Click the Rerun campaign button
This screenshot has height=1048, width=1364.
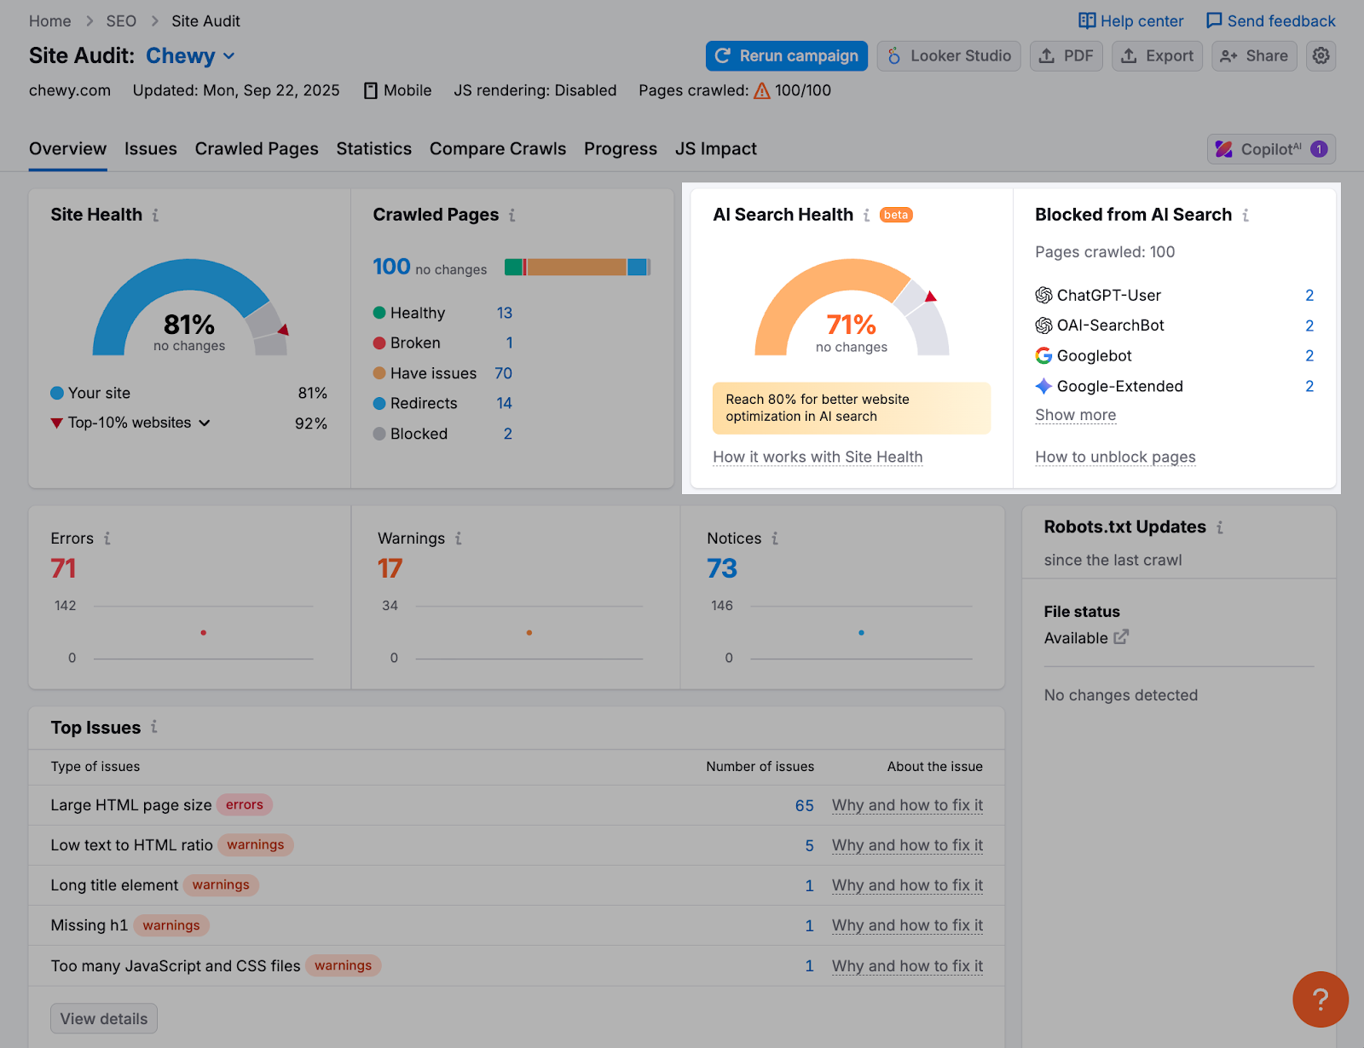[785, 55]
